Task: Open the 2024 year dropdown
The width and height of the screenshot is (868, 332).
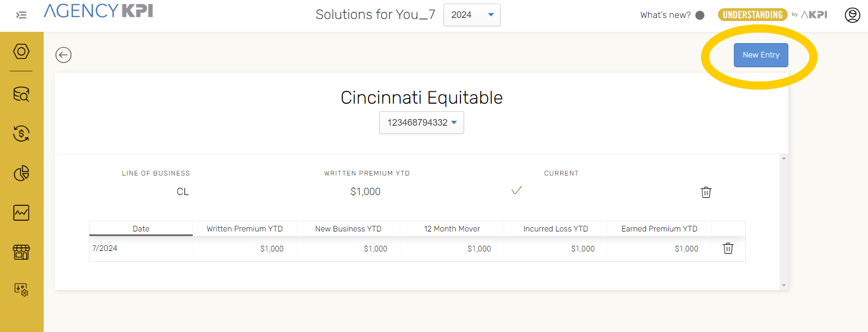Action: [x=472, y=15]
